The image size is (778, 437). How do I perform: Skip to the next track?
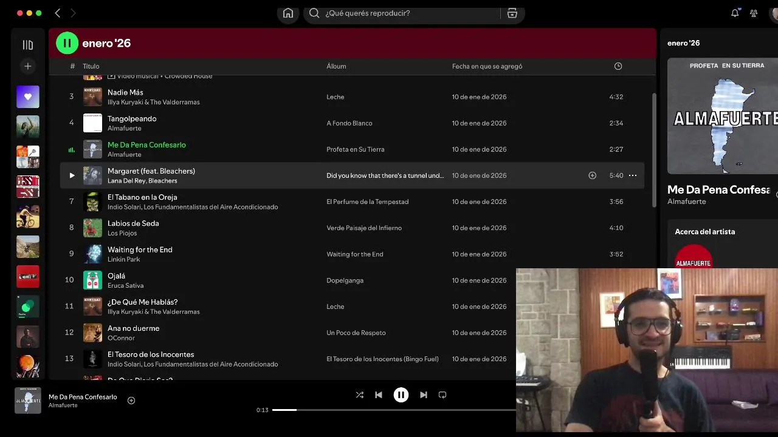(424, 395)
